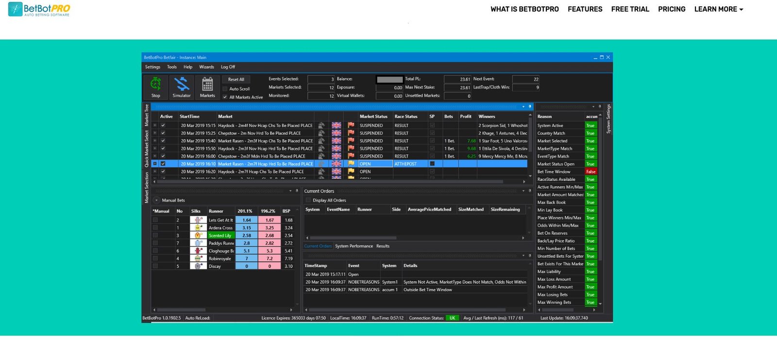The width and height of the screenshot is (777, 340).
Task: Expand the Chepstow 15:25 market row
Action: (155, 133)
